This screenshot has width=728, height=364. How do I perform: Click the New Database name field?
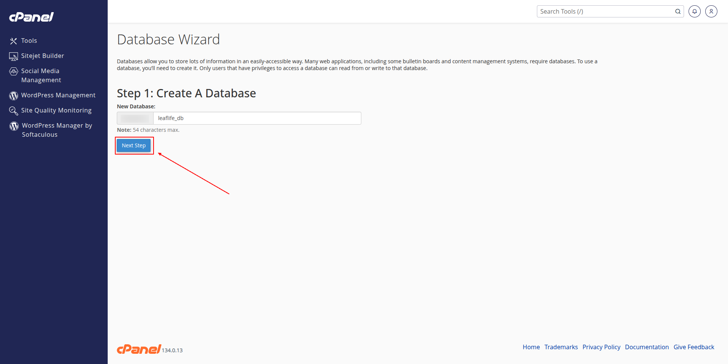(x=257, y=118)
